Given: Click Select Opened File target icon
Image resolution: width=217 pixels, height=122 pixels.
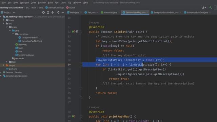Looking at the screenshot, I should tap(43, 13).
